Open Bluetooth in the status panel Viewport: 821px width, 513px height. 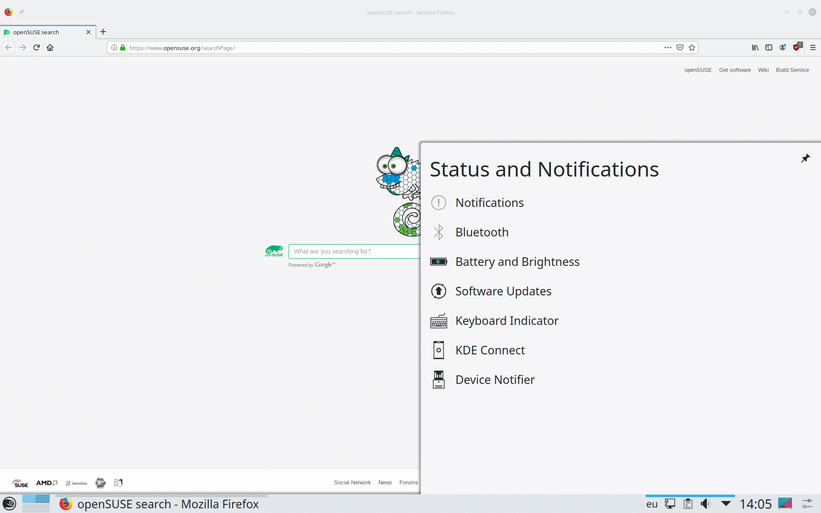pos(620,232)
